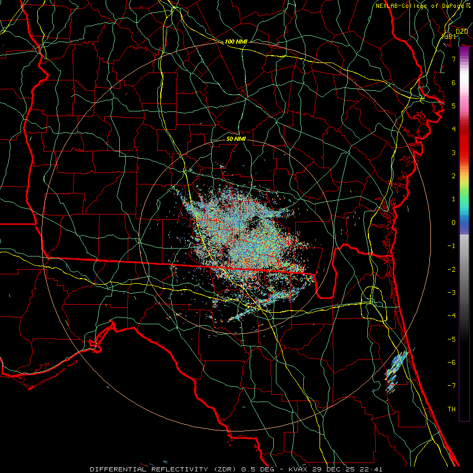
Task: Click the "-4" scale value
Action: [451, 316]
